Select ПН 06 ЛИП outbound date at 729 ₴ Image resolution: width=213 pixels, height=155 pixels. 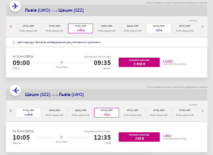tap(158, 28)
